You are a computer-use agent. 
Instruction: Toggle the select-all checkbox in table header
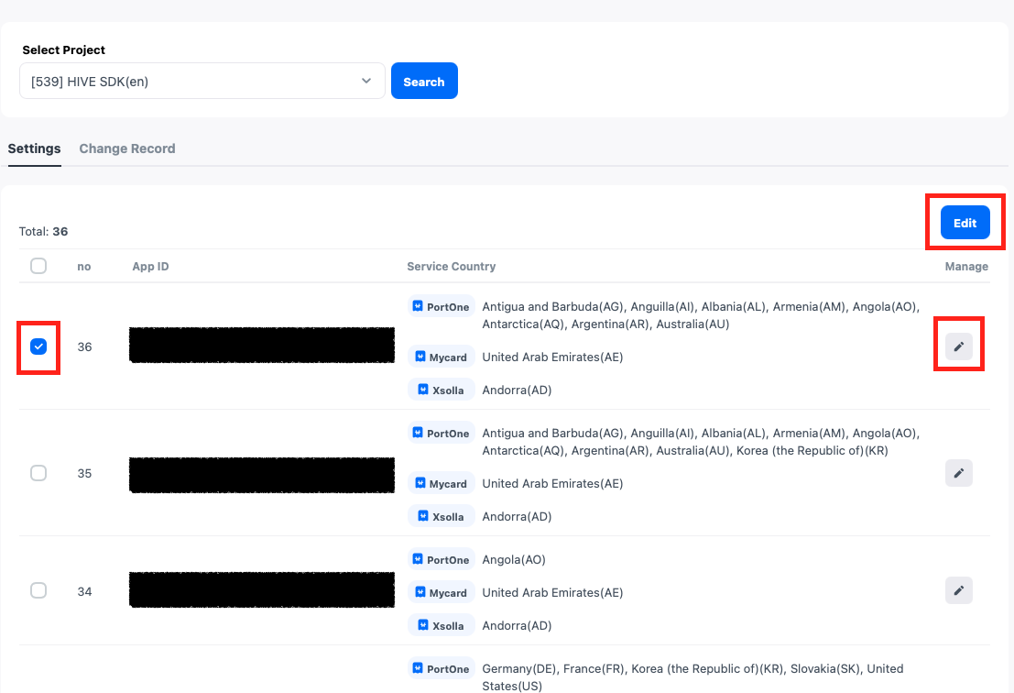click(x=38, y=266)
